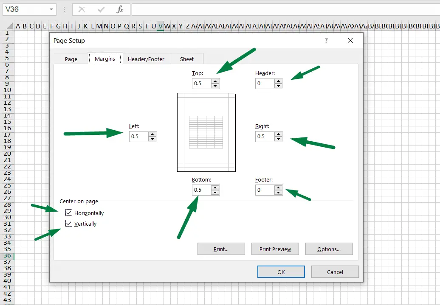The image size is (440, 305).
Task: Click into the Bottom margin field
Action: point(202,190)
